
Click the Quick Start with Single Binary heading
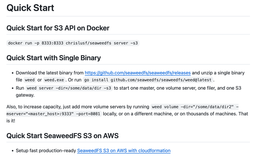[x=53, y=58]
